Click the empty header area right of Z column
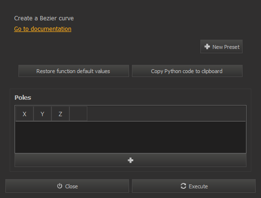This screenshot has width=261, height=198. click(x=166, y=114)
